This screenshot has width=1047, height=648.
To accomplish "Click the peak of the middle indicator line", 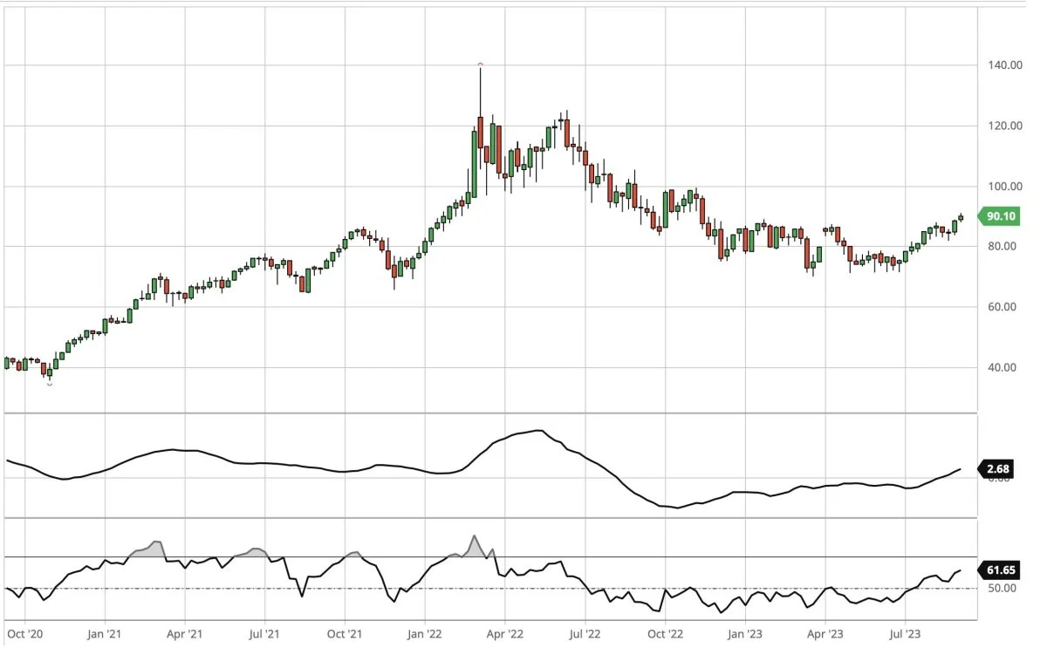I will click(537, 431).
